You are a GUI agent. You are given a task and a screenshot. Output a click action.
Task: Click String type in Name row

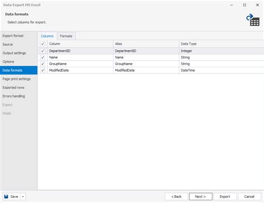221,57
